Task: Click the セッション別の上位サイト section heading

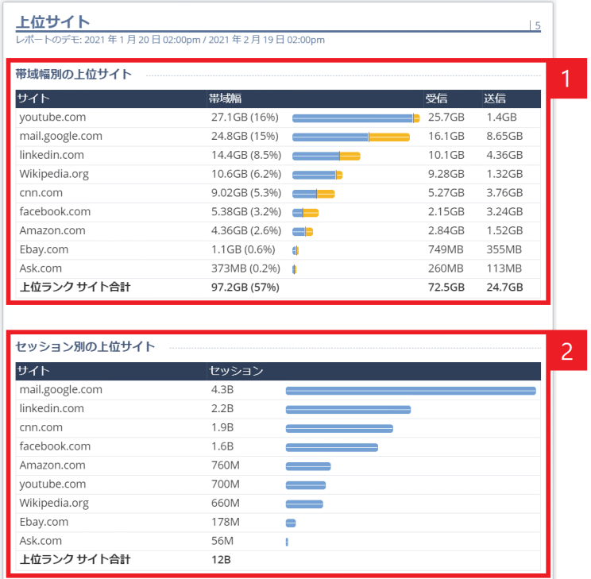Action: [x=85, y=347]
